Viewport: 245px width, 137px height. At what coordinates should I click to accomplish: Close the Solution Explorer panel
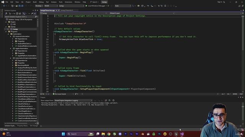(38, 10)
